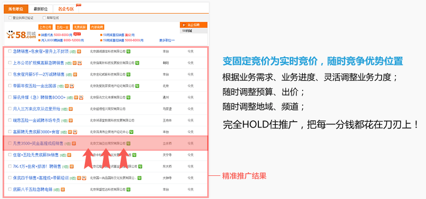
Task: Open the 名企专区 tab
Action: pyautogui.click(x=66, y=9)
